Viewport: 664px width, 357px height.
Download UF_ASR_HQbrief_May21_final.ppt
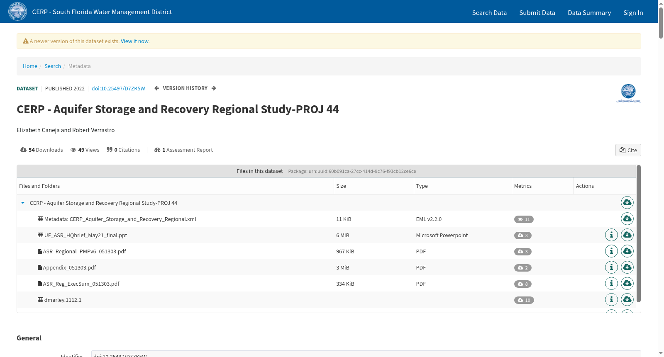coord(627,235)
